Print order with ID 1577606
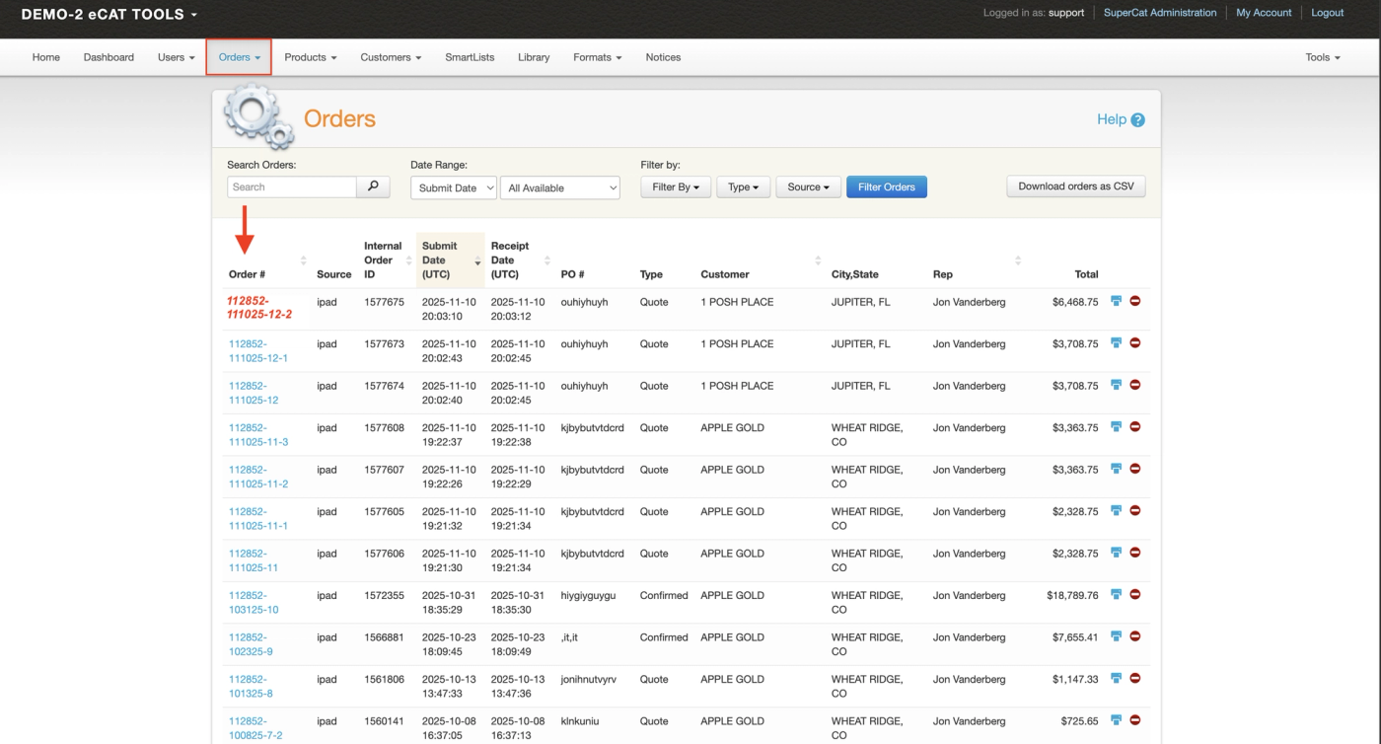The height and width of the screenshot is (744, 1381). [x=1116, y=553]
